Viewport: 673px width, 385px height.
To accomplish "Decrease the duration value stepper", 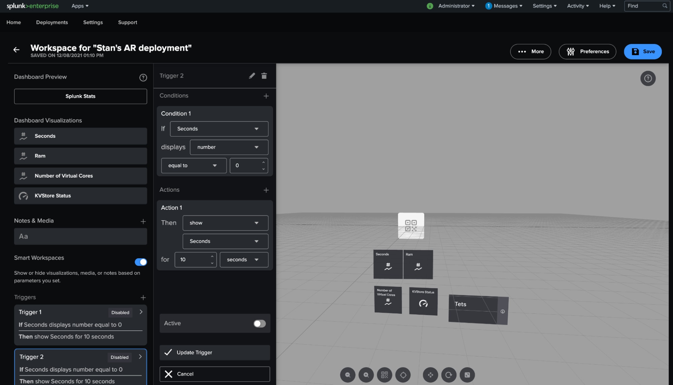I will (x=212, y=263).
